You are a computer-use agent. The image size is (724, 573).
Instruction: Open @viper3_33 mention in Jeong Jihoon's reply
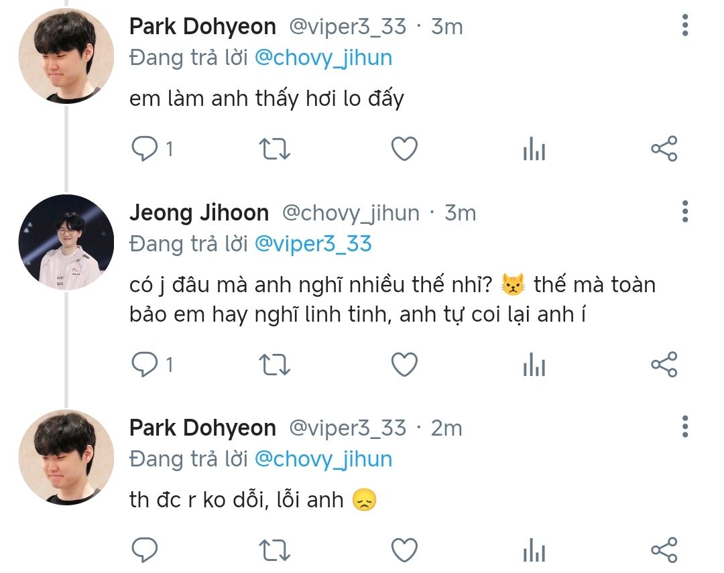pos(313,245)
